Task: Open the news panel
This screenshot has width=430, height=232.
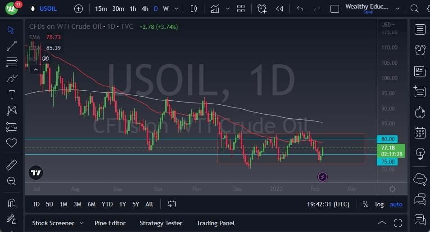Action: click(x=420, y=71)
